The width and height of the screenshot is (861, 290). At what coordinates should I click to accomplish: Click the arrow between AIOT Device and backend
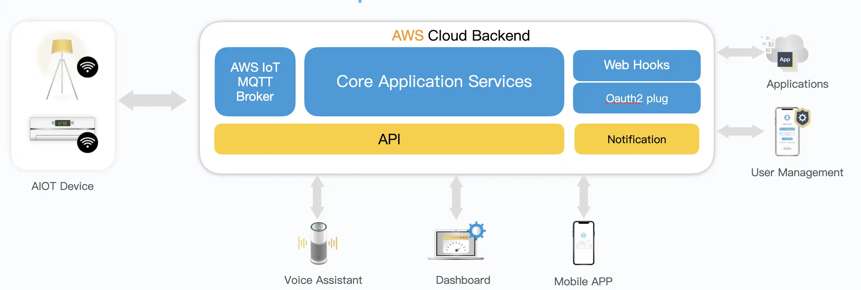pos(152,100)
